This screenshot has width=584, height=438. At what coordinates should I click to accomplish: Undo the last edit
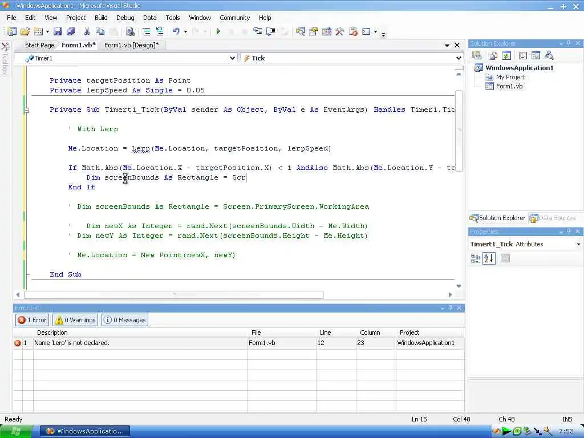point(176,32)
